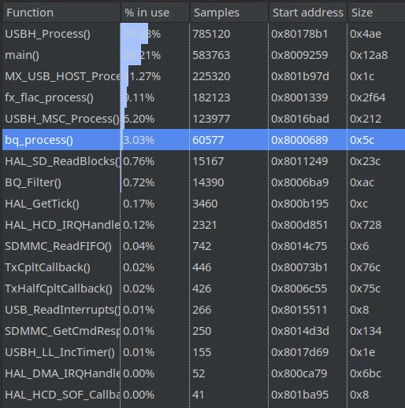
Task: Click the size value 0xac
Action: point(362,182)
